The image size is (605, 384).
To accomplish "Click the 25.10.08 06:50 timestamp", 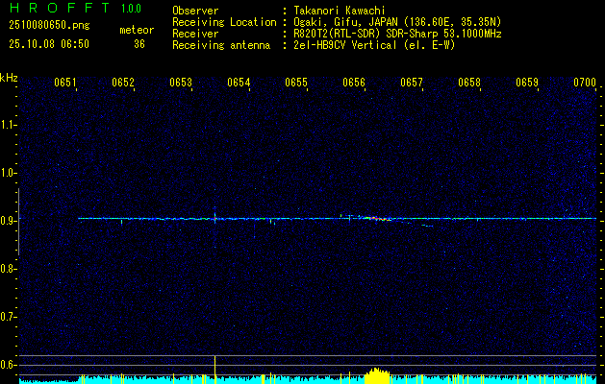I will point(48,43).
